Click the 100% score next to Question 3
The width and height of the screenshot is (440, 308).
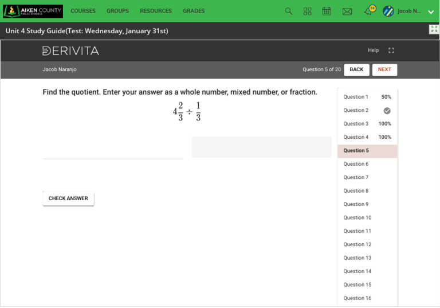coord(385,124)
